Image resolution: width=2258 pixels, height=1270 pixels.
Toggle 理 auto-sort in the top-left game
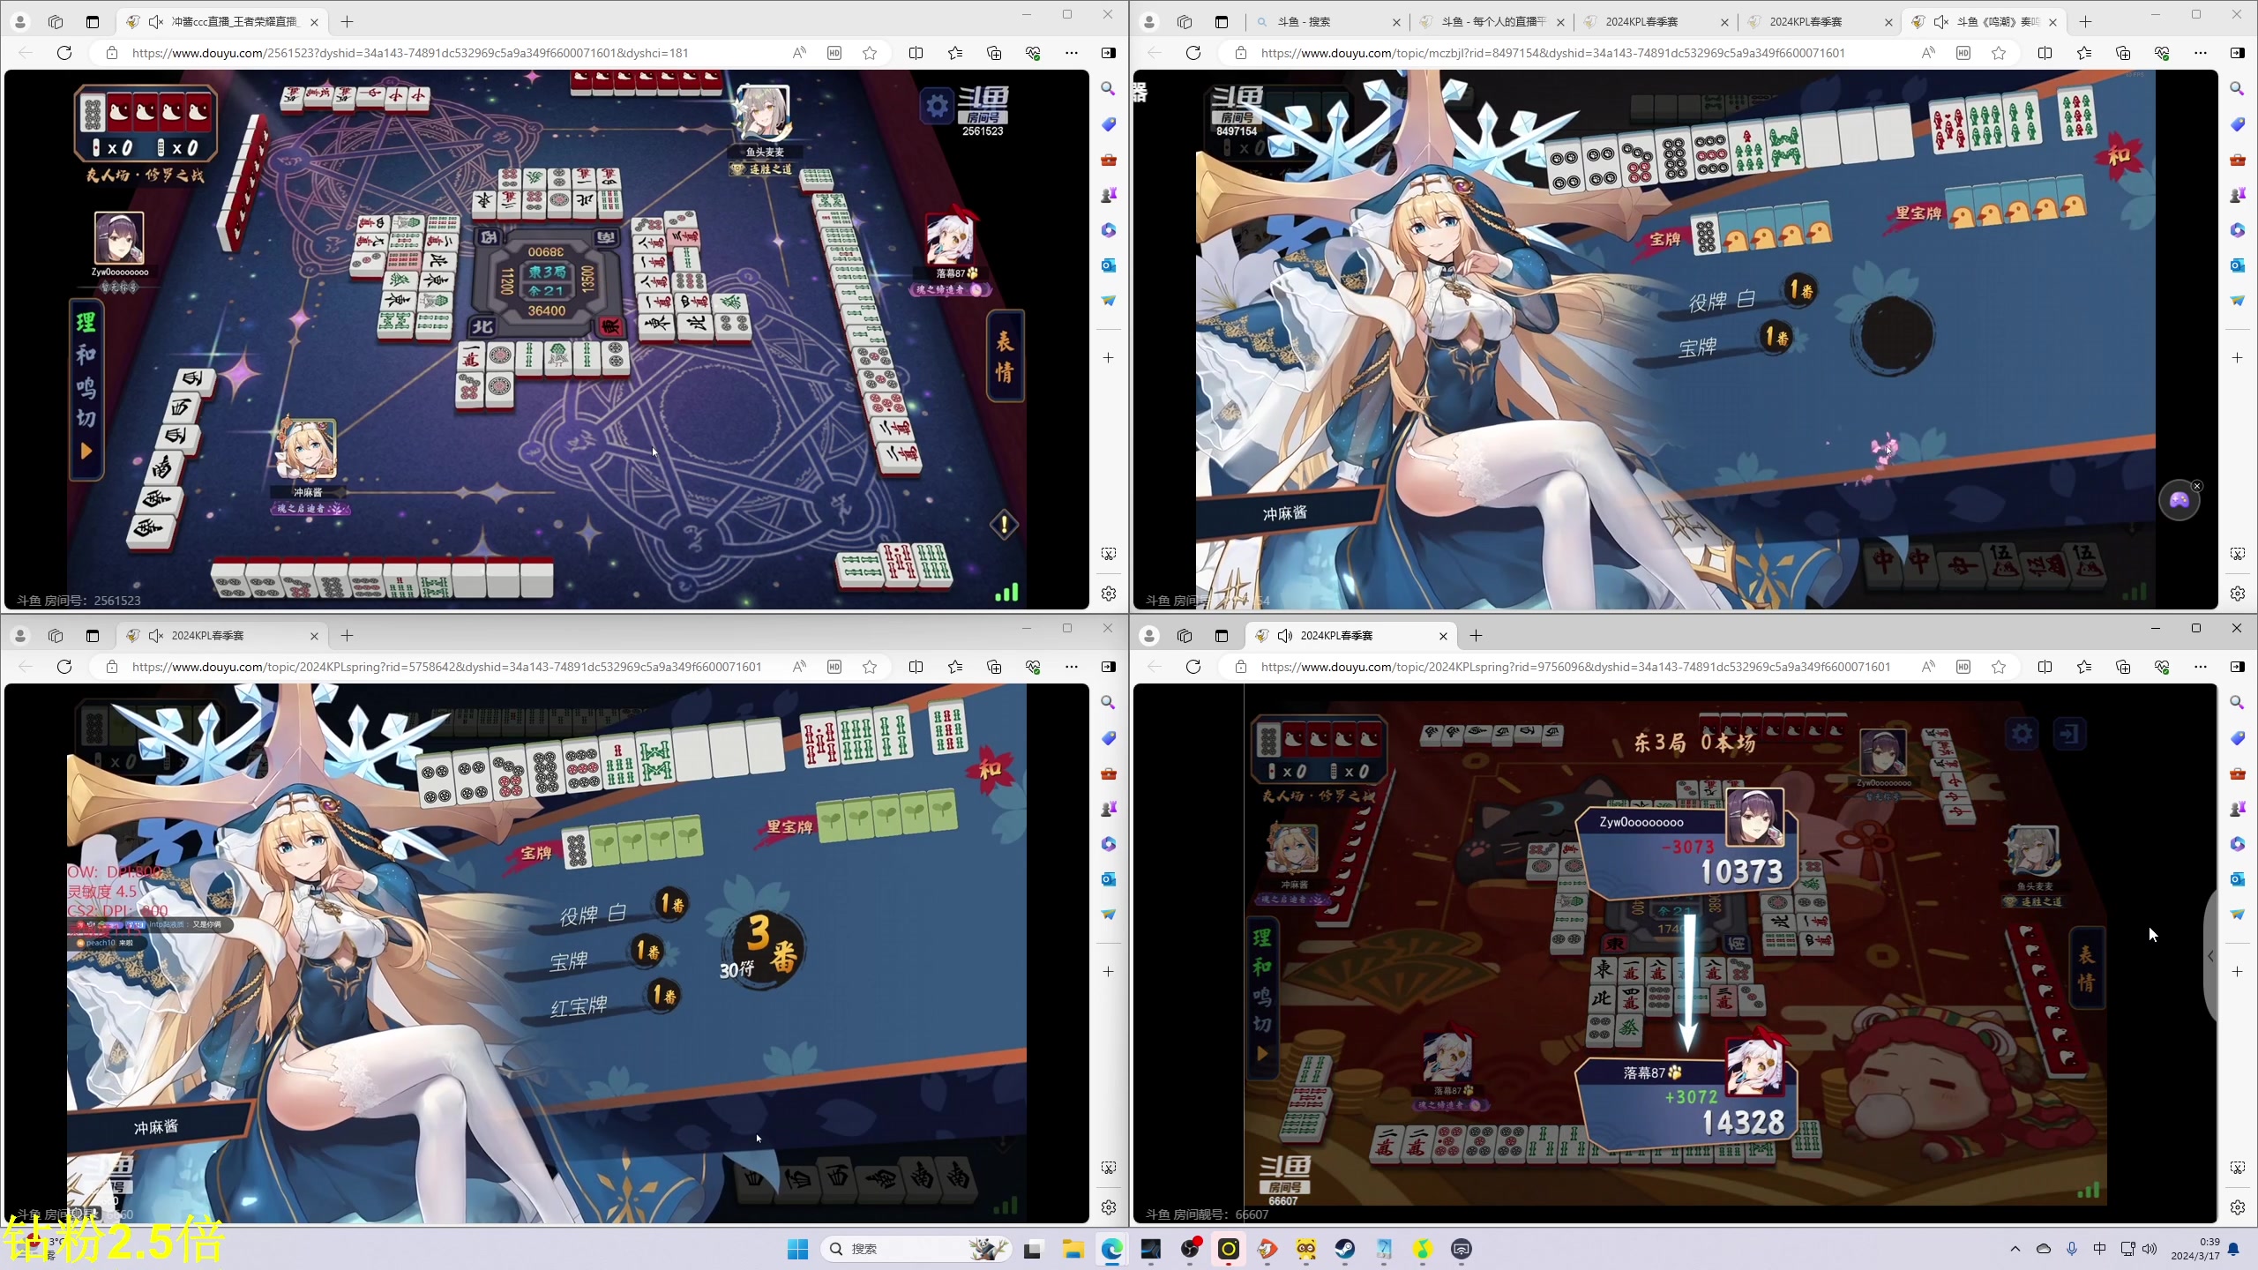pyautogui.click(x=86, y=323)
